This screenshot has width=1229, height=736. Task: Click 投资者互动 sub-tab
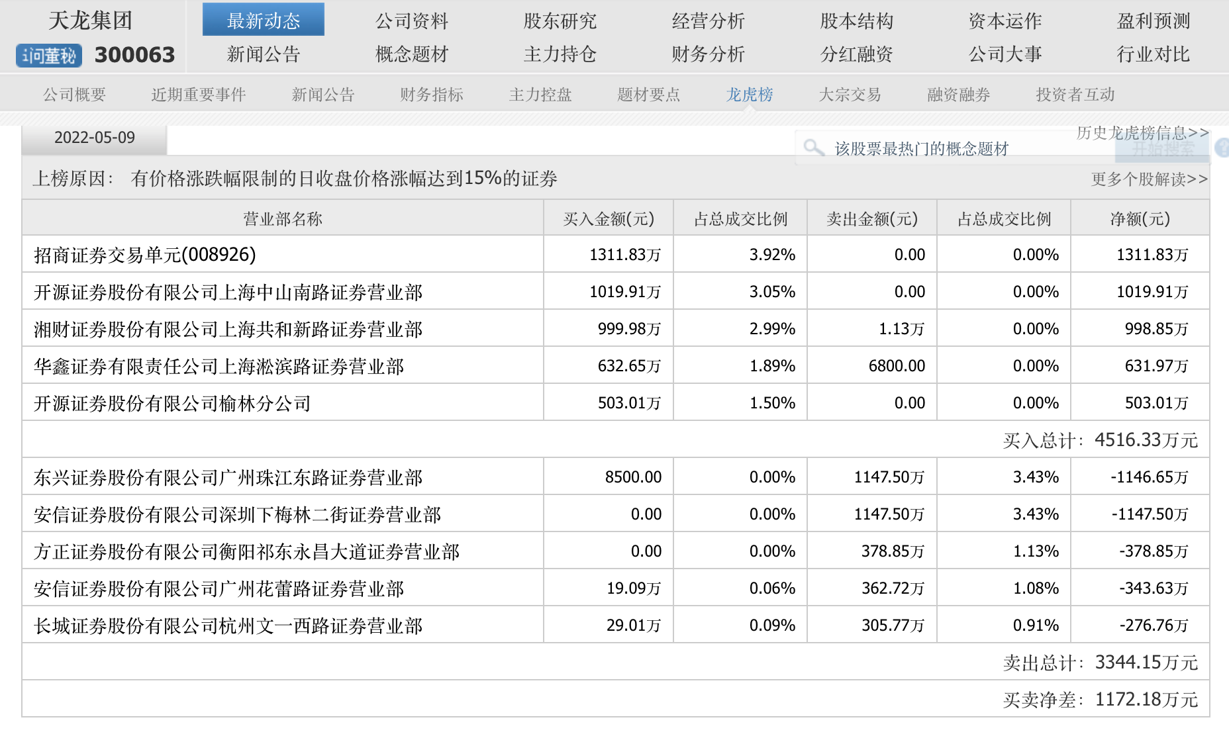(x=1075, y=95)
